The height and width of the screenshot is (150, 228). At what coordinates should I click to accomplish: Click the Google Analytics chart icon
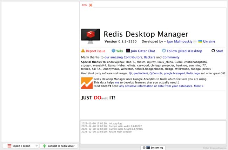[87, 83]
